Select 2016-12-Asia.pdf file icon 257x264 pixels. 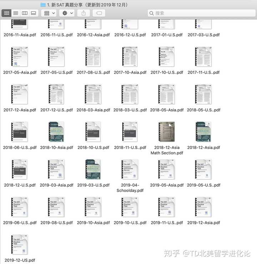(x=93, y=24)
